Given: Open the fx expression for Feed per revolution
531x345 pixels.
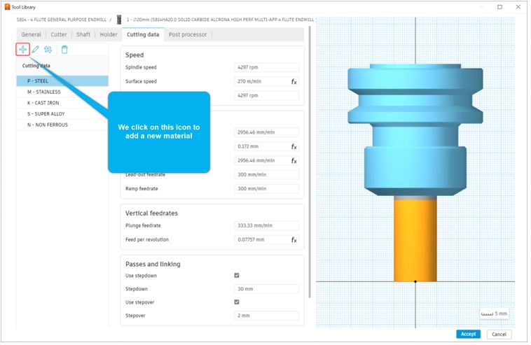Looking at the screenshot, I should point(294,240).
